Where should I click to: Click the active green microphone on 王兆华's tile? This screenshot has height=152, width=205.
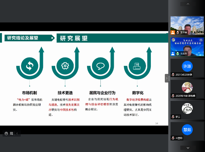coord(177,54)
